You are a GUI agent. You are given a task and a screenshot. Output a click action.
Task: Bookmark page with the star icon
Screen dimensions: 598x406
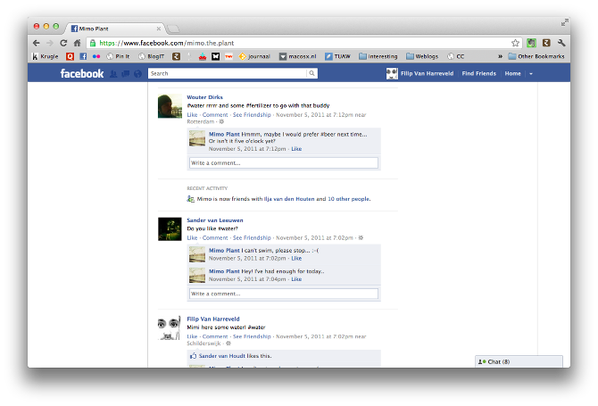[x=515, y=43]
